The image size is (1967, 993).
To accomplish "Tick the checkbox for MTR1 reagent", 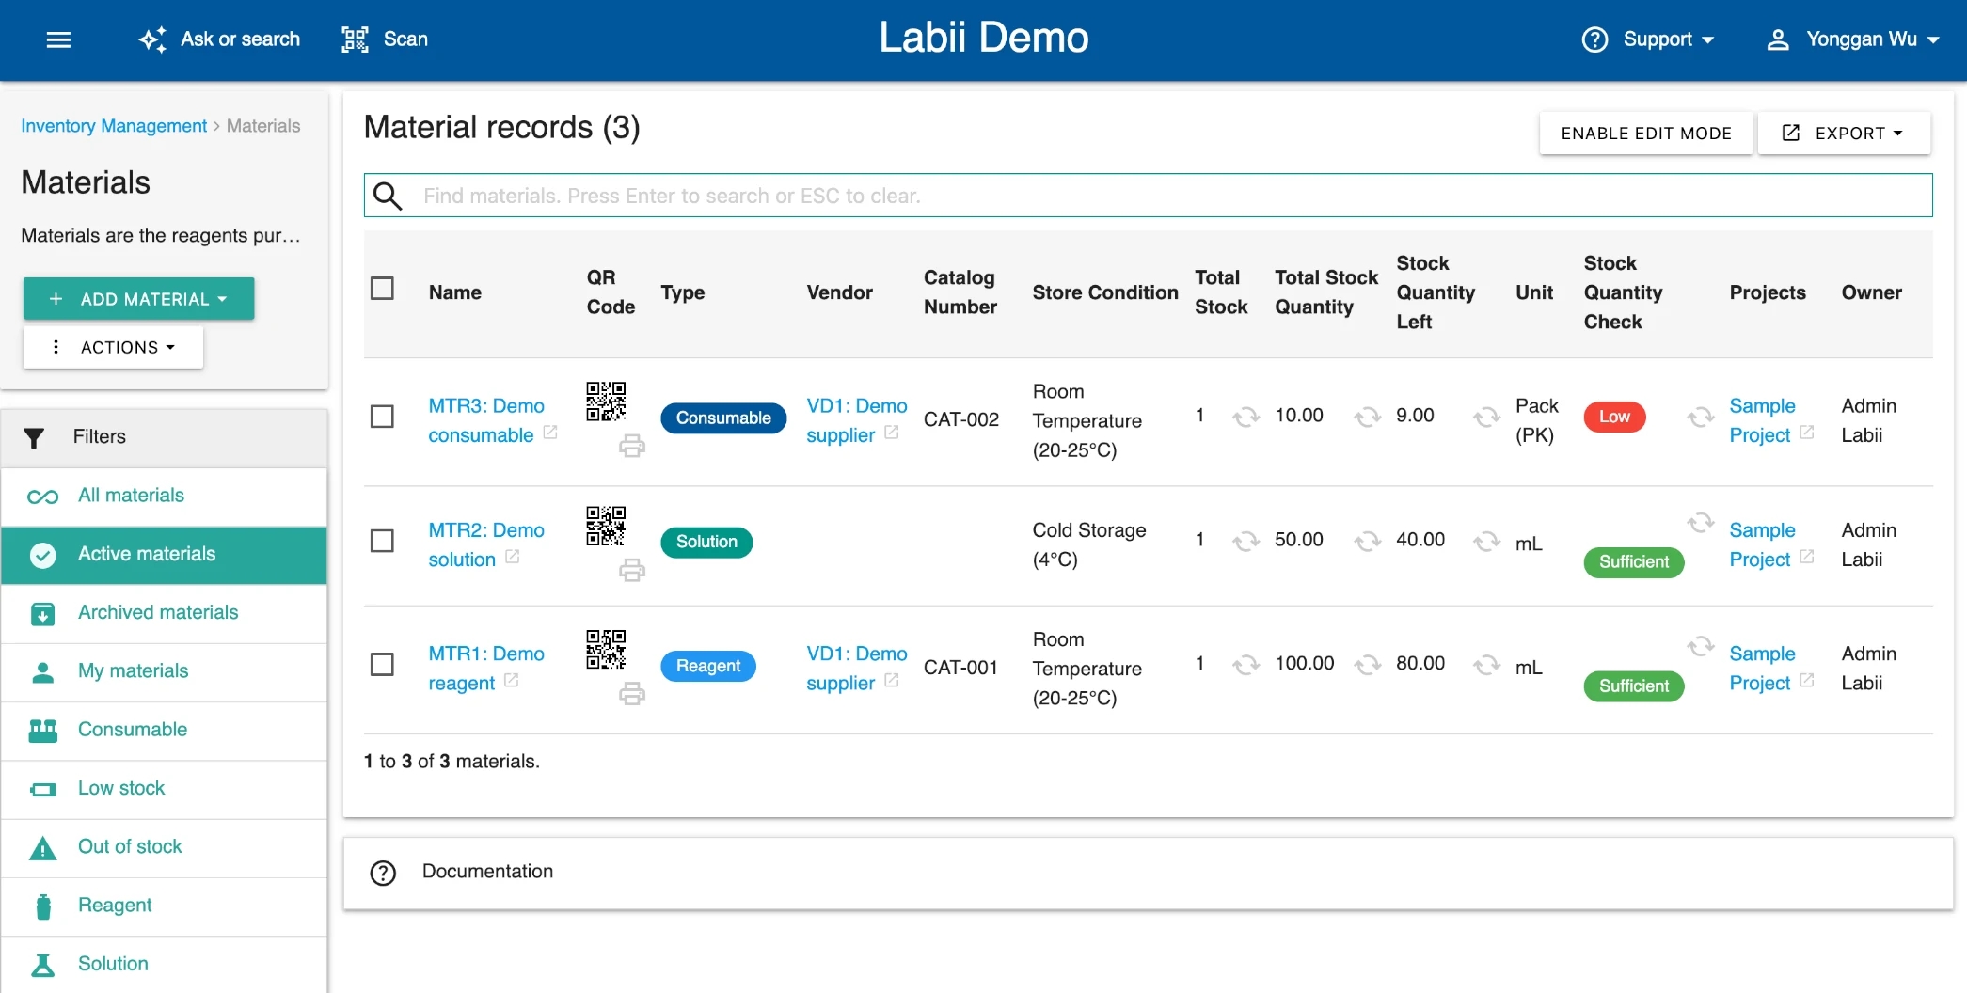I will [x=382, y=665].
